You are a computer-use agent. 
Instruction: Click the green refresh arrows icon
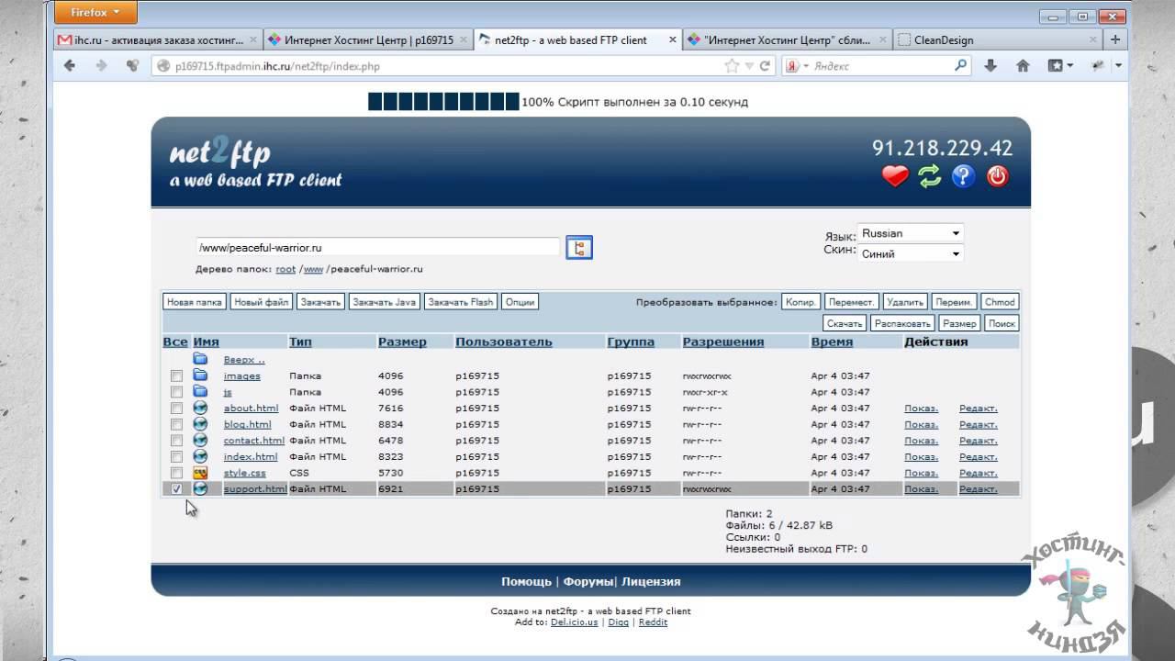click(x=930, y=176)
